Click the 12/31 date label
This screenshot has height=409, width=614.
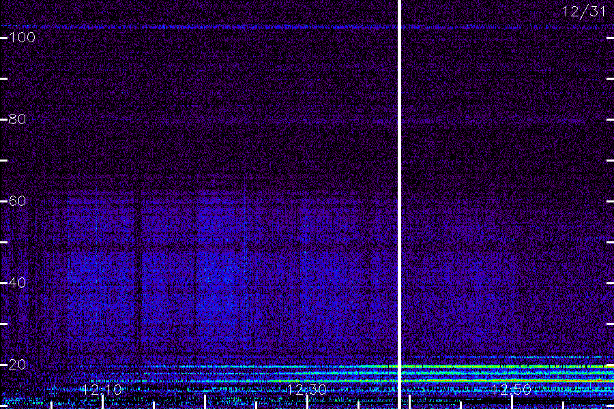tap(583, 12)
